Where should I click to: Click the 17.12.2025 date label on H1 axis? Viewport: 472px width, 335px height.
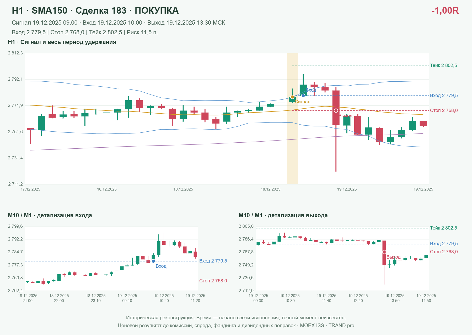[30, 189]
